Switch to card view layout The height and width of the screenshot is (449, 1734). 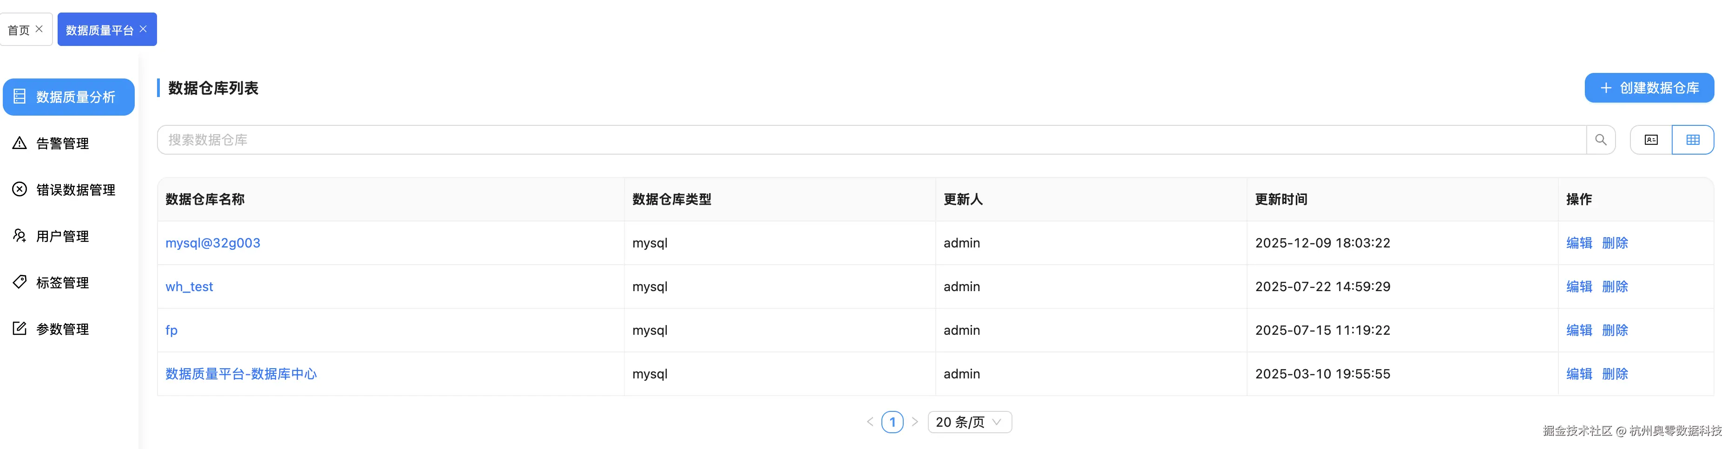[1650, 140]
